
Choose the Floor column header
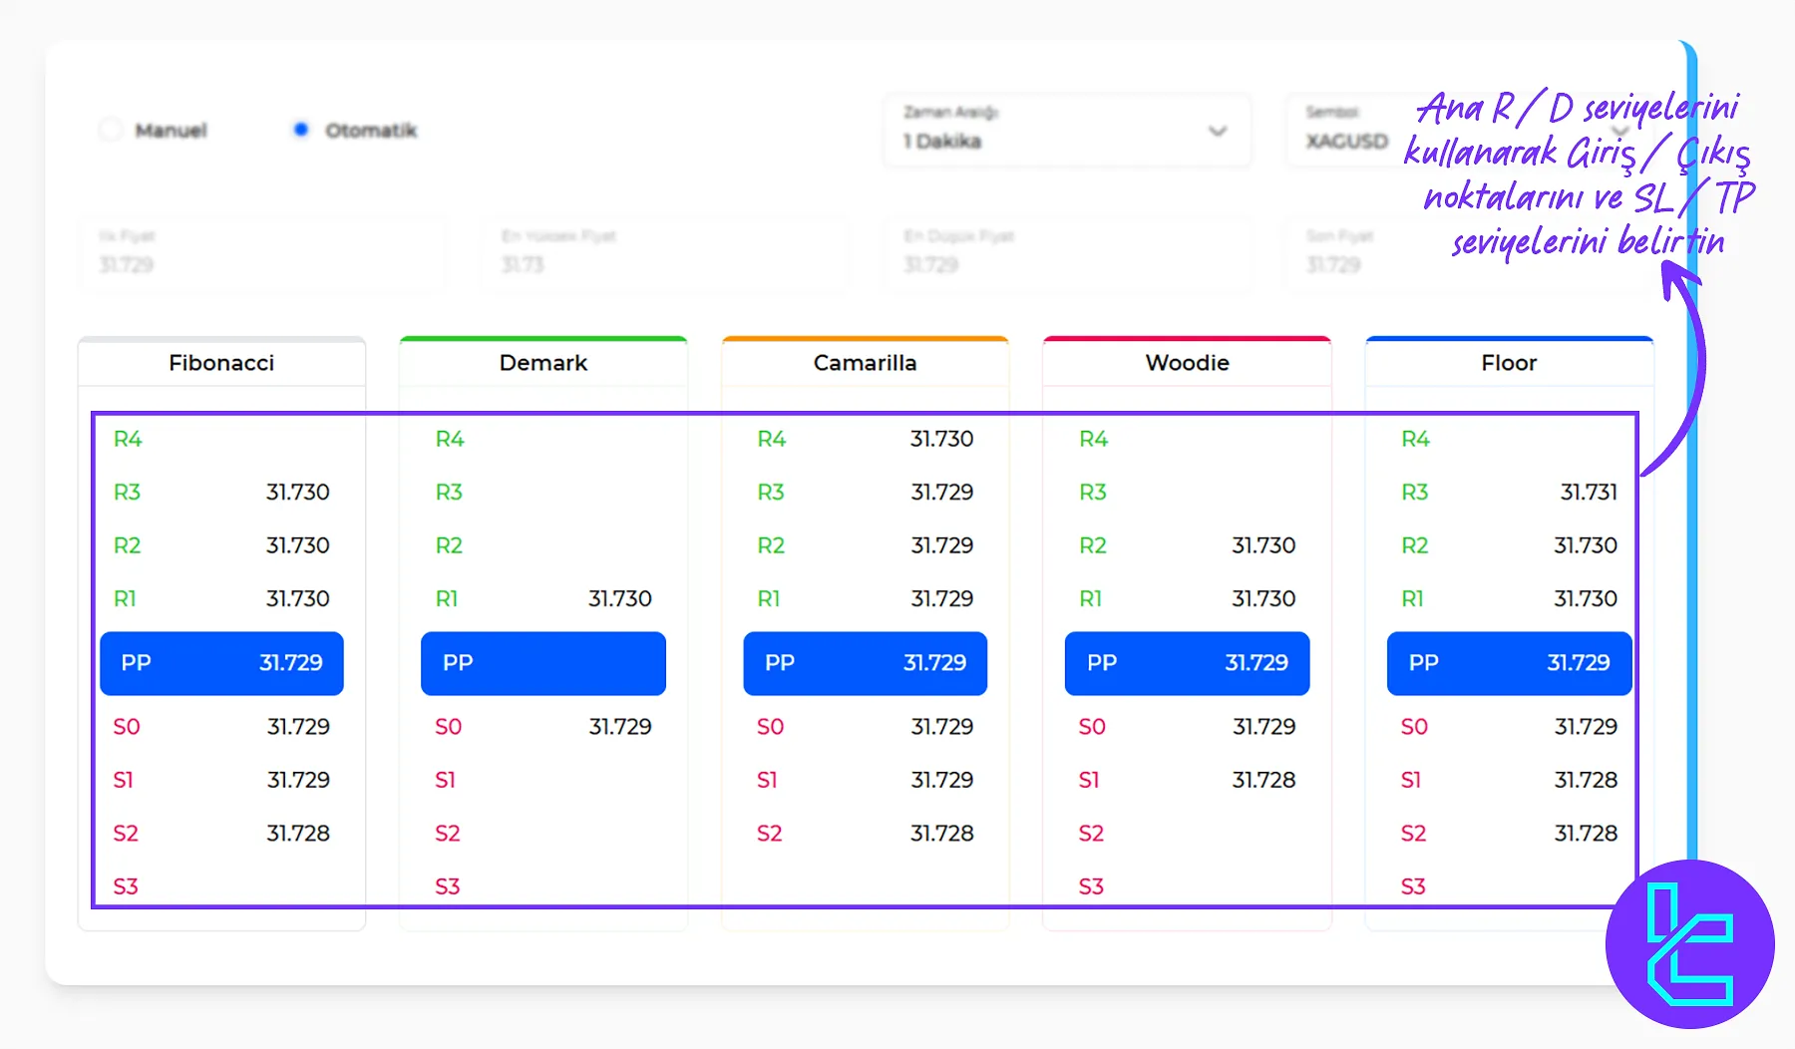click(x=1508, y=363)
